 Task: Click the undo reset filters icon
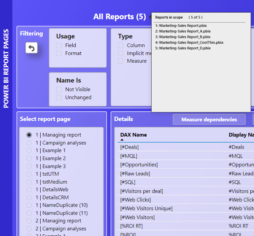[x=31, y=48]
